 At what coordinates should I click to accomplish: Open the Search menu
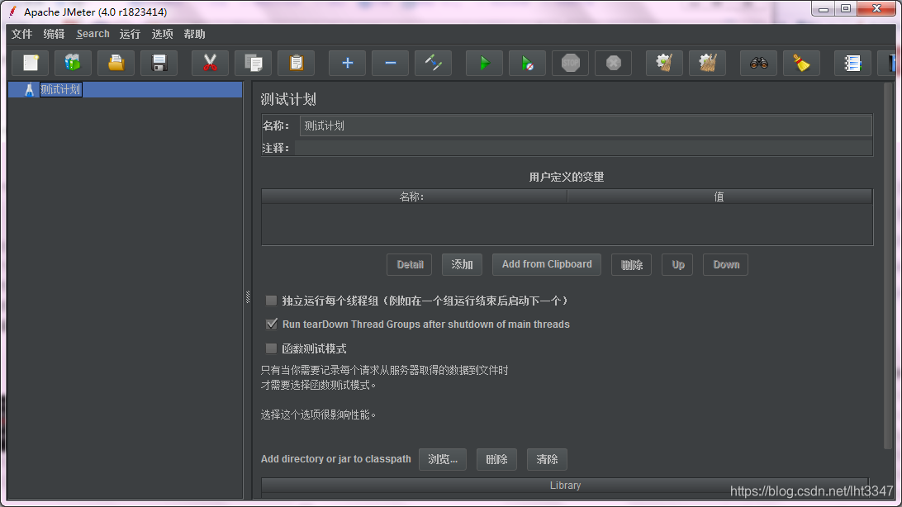coord(93,34)
